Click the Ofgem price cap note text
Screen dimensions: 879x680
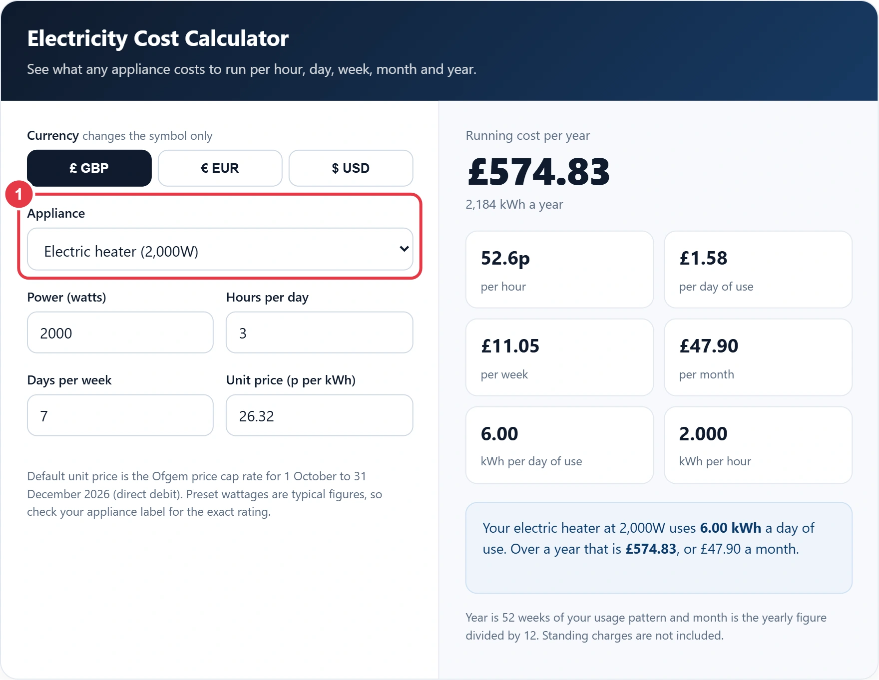205,494
